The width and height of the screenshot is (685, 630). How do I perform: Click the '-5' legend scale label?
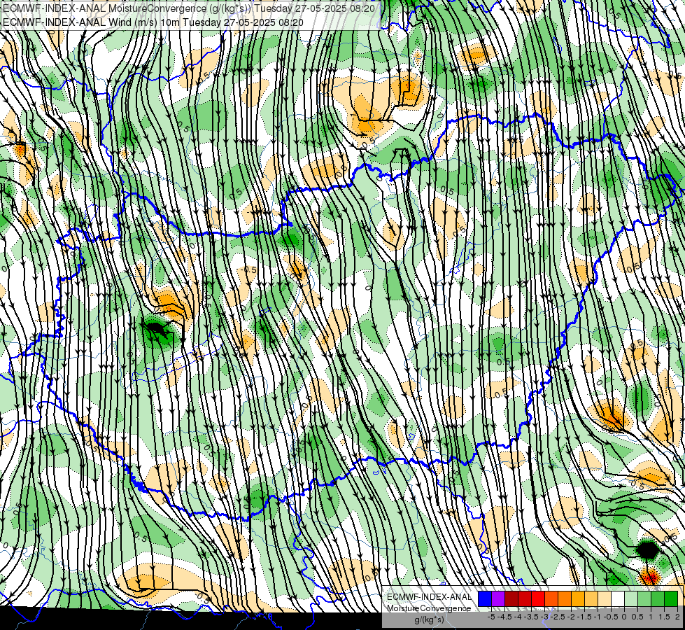(x=491, y=617)
